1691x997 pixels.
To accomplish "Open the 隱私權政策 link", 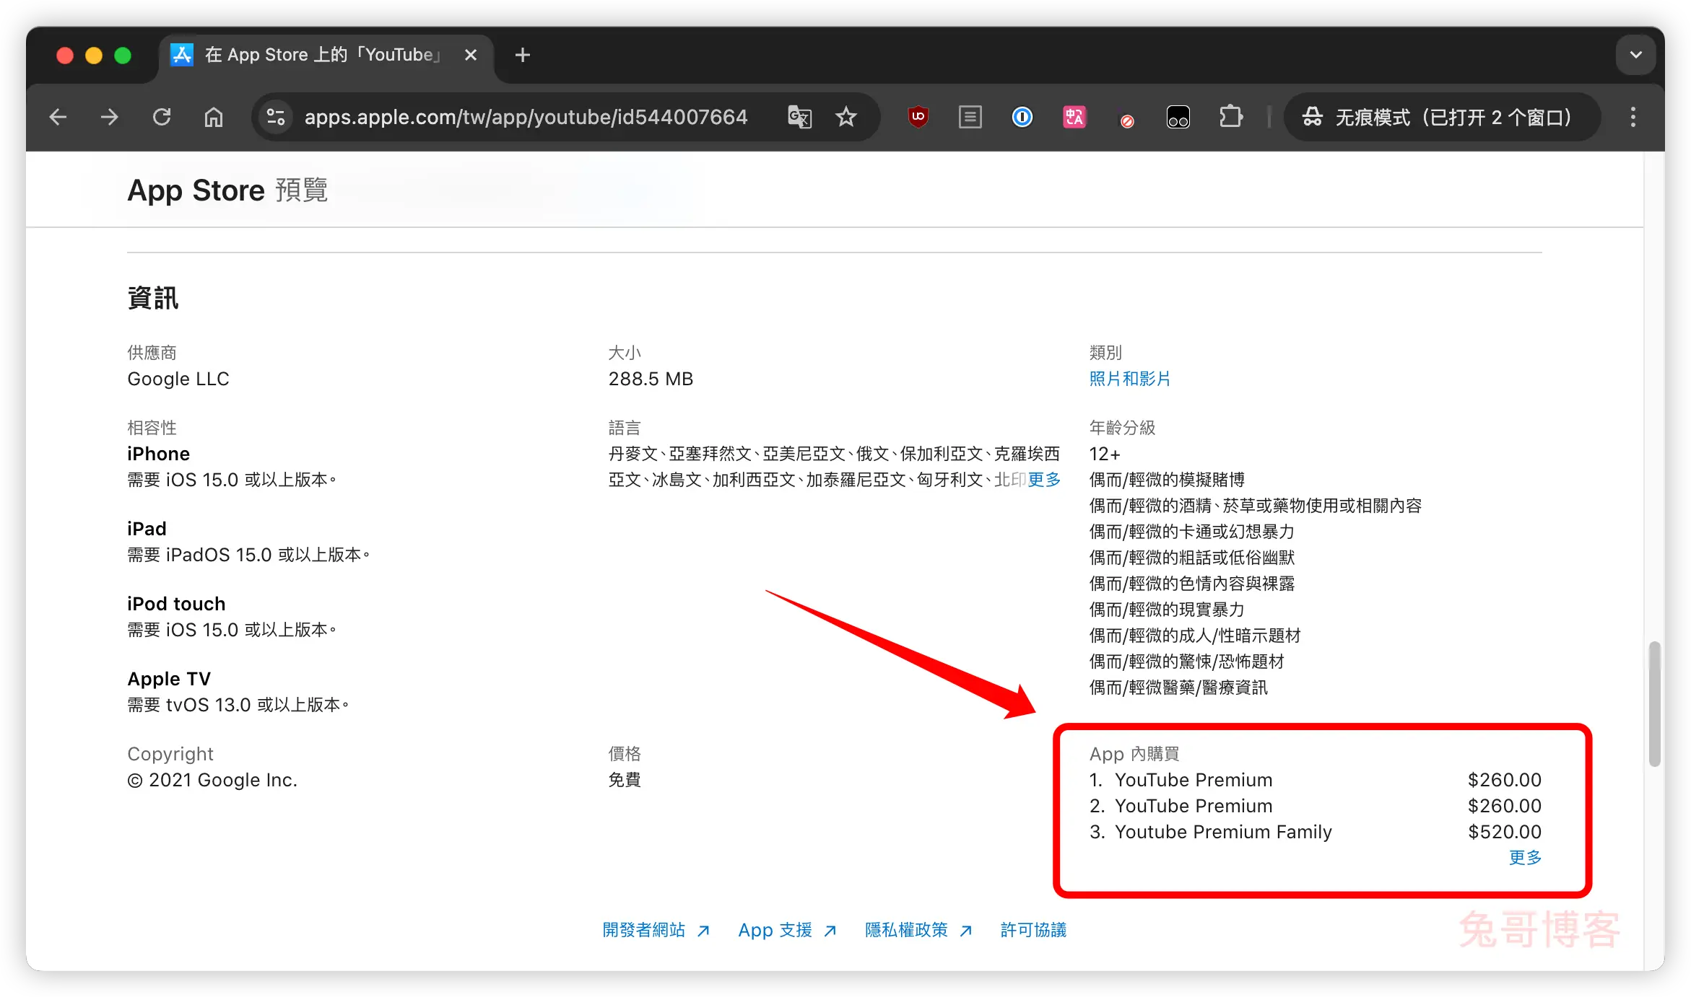I will pyautogui.click(x=918, y=930).
